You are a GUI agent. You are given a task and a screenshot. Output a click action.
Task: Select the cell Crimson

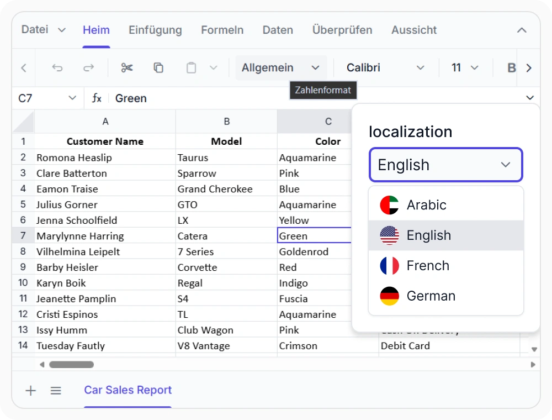pyautogui.click(x=328, y=345)
